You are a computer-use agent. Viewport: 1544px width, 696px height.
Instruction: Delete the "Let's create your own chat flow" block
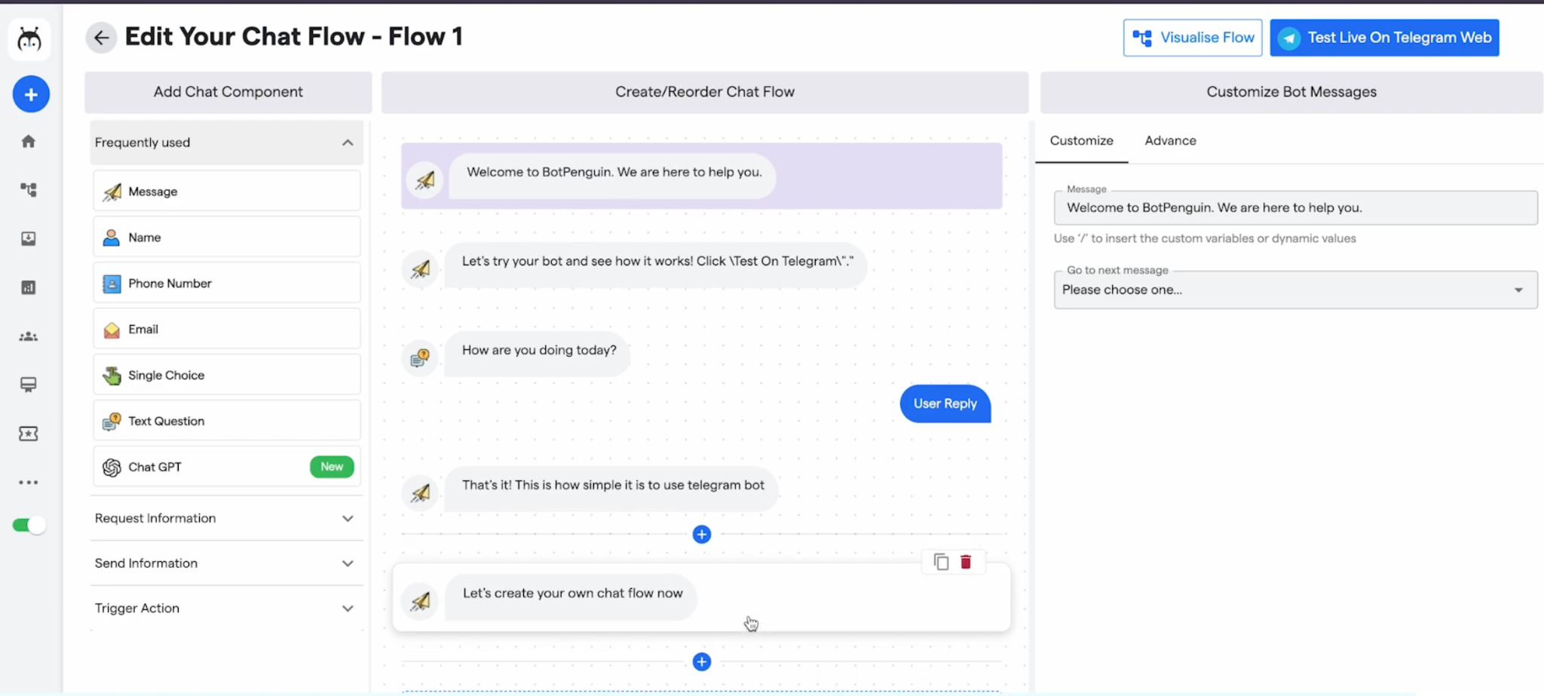966,562
